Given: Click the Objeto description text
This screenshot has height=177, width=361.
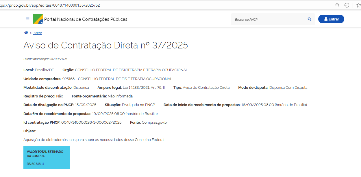Looking at the screenshot, I should tap(94, 140).
